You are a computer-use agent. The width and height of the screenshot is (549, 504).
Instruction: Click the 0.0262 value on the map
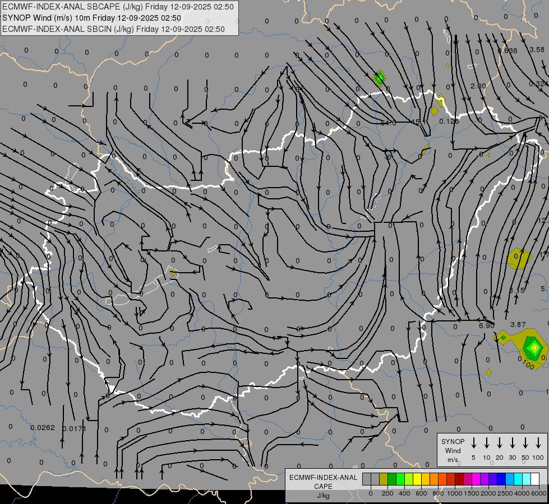pyautogui.click(x=43, y=427)
